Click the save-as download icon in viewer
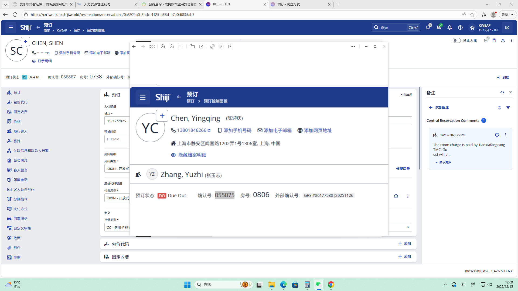 point(230,46)
